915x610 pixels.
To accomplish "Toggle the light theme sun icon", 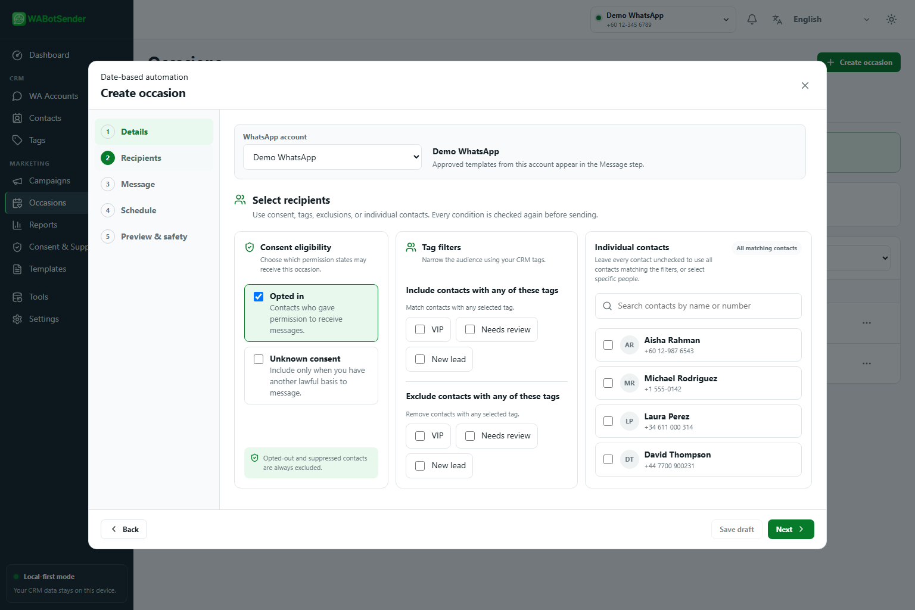I will click(891, 20).
